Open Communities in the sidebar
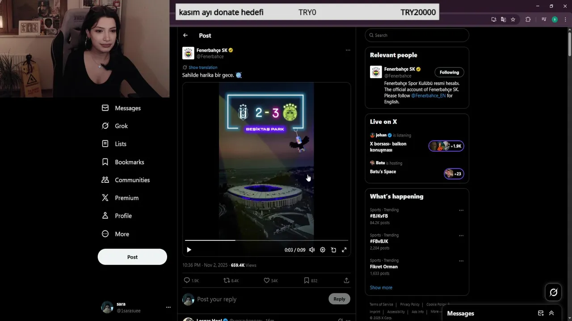Image resolution: width=572 pixels, height=321 pixels. coord(126,180)
